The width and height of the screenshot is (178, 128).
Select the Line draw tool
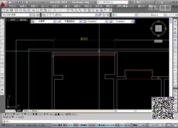tap(2, 21)
